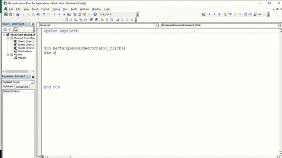Open the Module1 Module object dropdown
The width and height of the screenshot is (282, 158).
tap(33, 82)
